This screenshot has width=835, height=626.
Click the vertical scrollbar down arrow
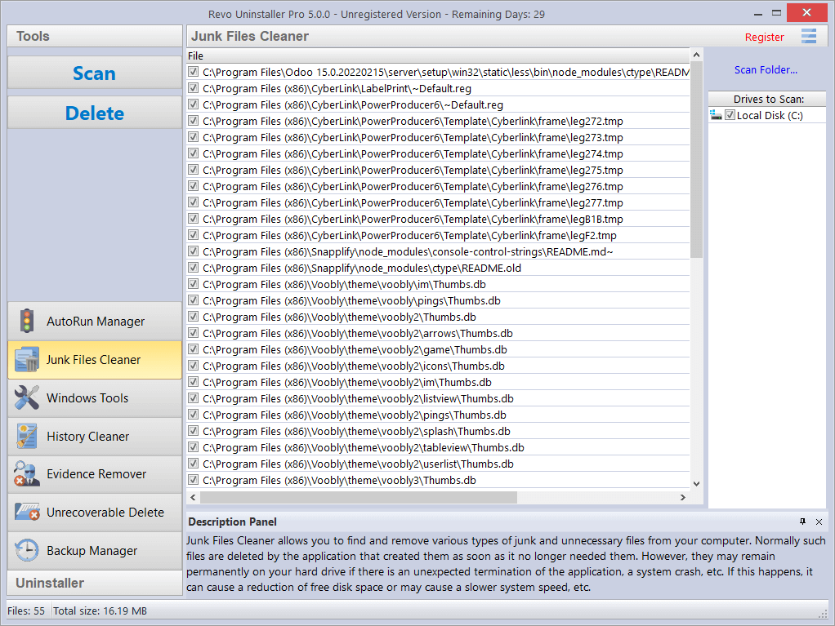(696, 483)
